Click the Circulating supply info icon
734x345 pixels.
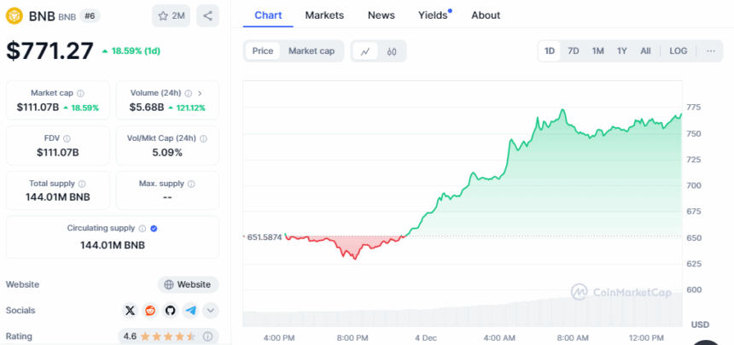tap(143, 229)
